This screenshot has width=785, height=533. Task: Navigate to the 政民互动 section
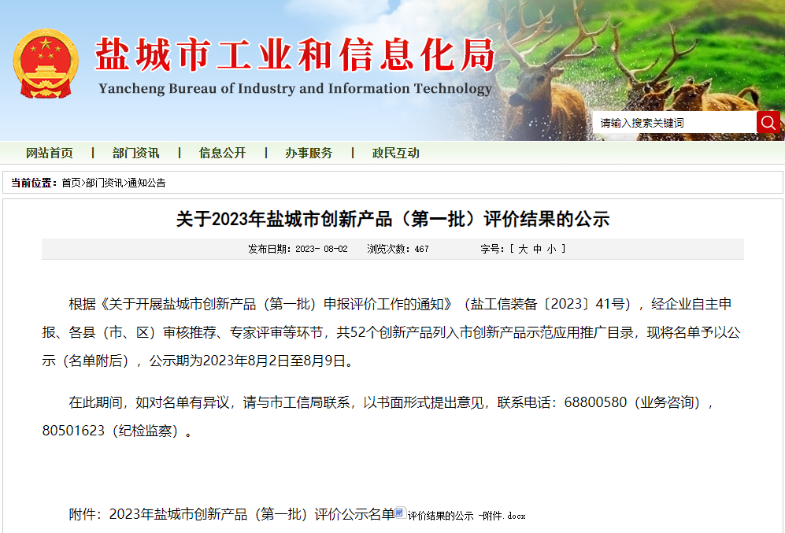tap(395, 153)
